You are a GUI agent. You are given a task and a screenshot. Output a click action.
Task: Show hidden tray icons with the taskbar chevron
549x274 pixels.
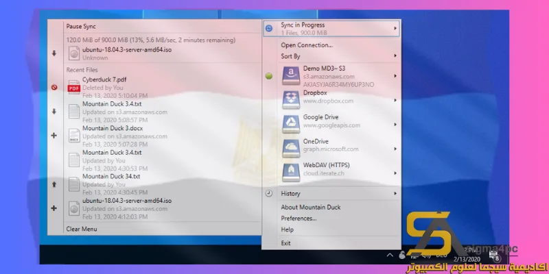click(x=390, y=255)
